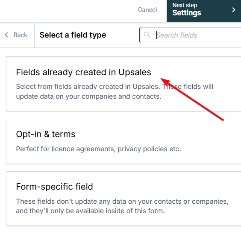Click text 'These fields don't update any data'
The width and height of the screenshot is (241, 243).
click(x=71, y=202)
